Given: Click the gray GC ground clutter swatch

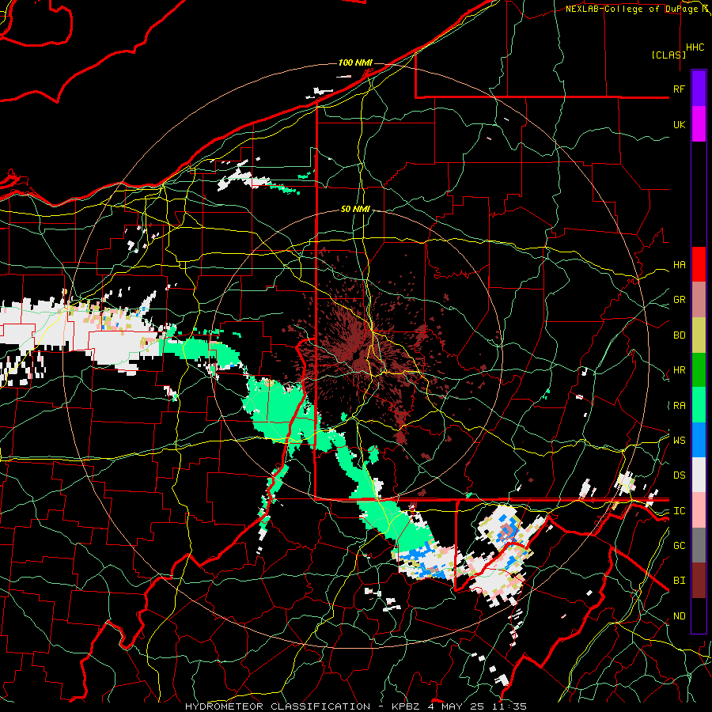Looking at the screenshot, I should [x=699, y=545].
